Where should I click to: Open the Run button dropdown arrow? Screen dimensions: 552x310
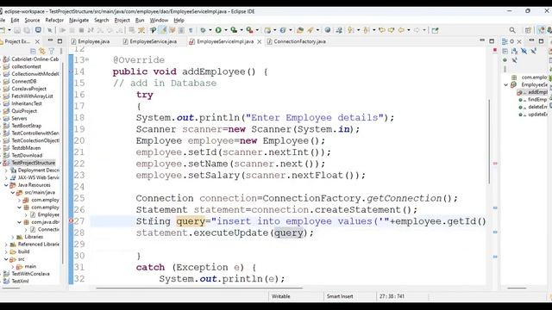[x=226, y=30]
